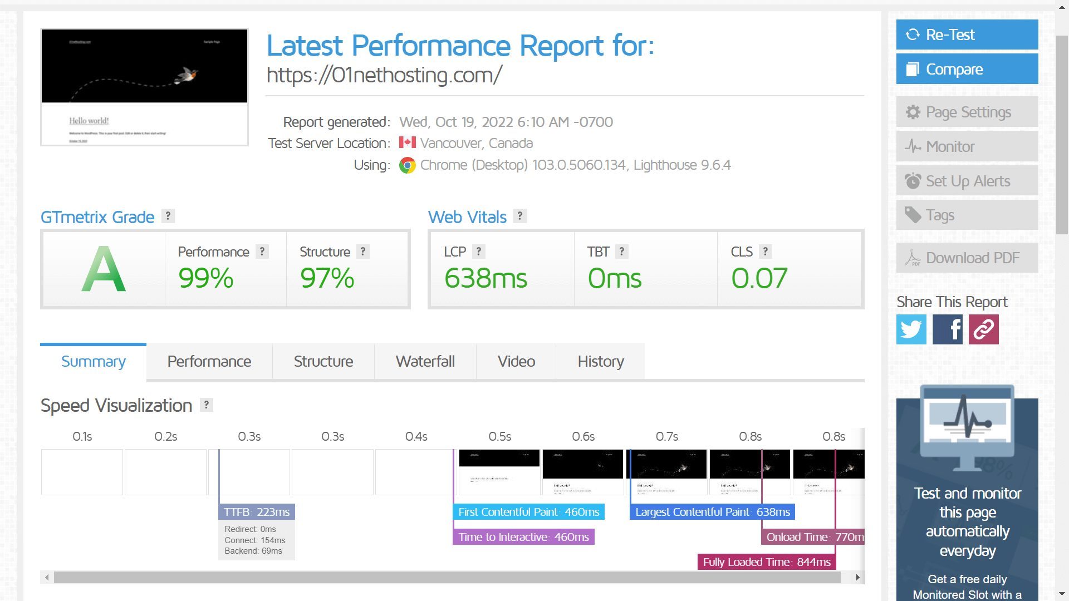Click the filmstrip scroll right arrow
The image size is (1069, 601).
click(x=857, y=578)
